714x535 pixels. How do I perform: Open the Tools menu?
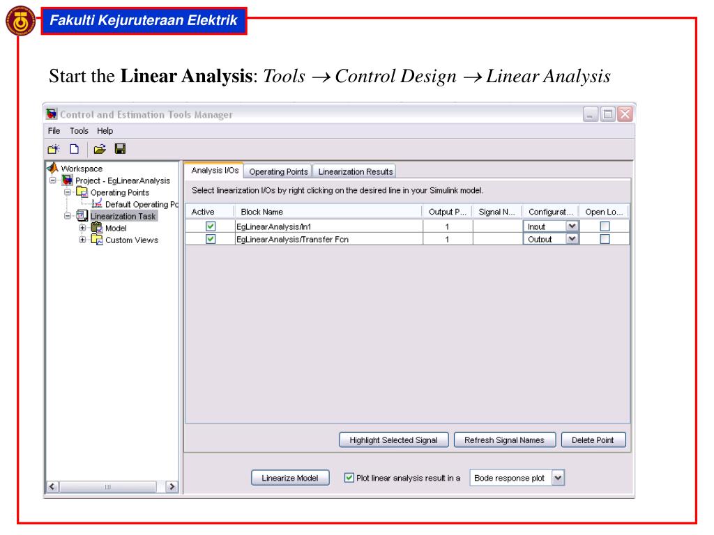click(79, 130)
